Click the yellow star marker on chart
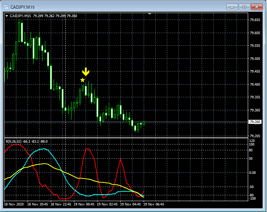Viewport: 267px width, 212px height. click(83, 80)
